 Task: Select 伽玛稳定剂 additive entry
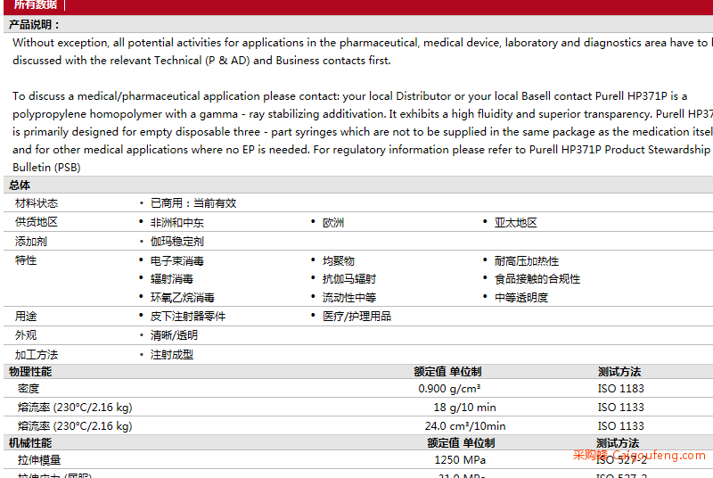pos(176,242)
